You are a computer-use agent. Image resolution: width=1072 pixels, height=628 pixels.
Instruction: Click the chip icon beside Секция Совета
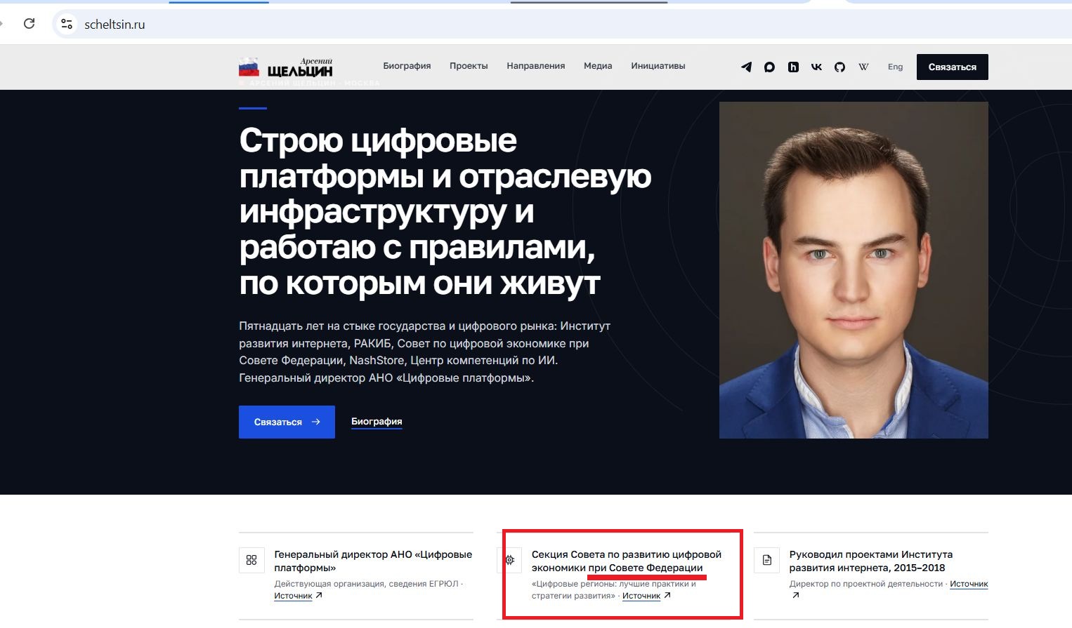(510, 560)
